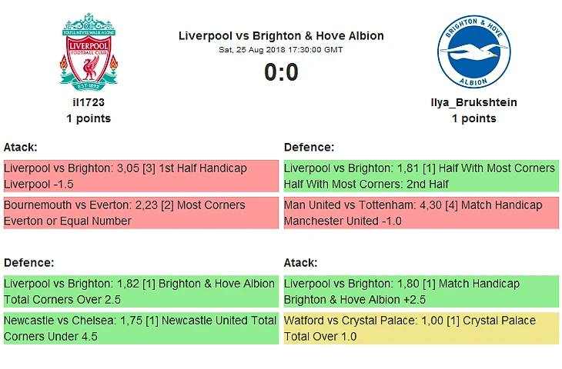The width and height of the screenshot is (562, 369).
Task: Click the 0:0 match score
Action: 281,72
